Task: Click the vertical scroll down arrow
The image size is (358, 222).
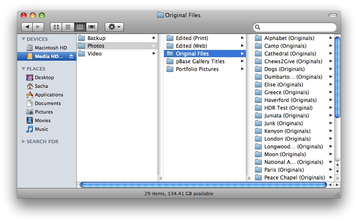Action: 337,172
